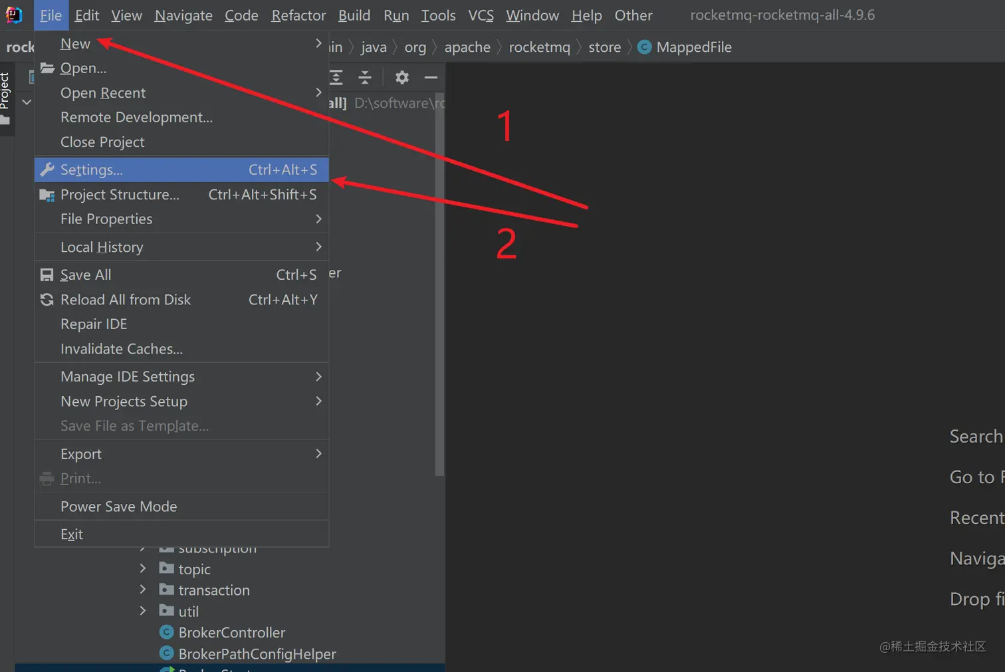This screenshot has height=672, width=1005.
Task: Click the org breadcrumb
Action: [415, 47]
